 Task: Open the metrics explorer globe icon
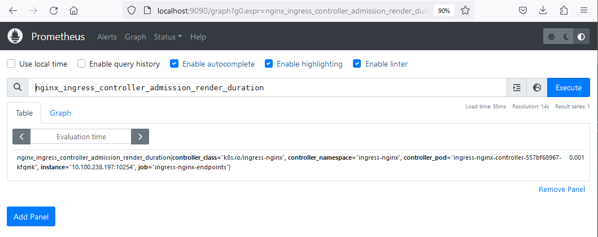[536, 87]
